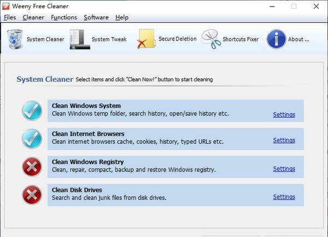The width and height of the screenshot is (328, 237).
Task: Open Settings for Clean Internet Browsers
Action: click(x=284, y=140)
